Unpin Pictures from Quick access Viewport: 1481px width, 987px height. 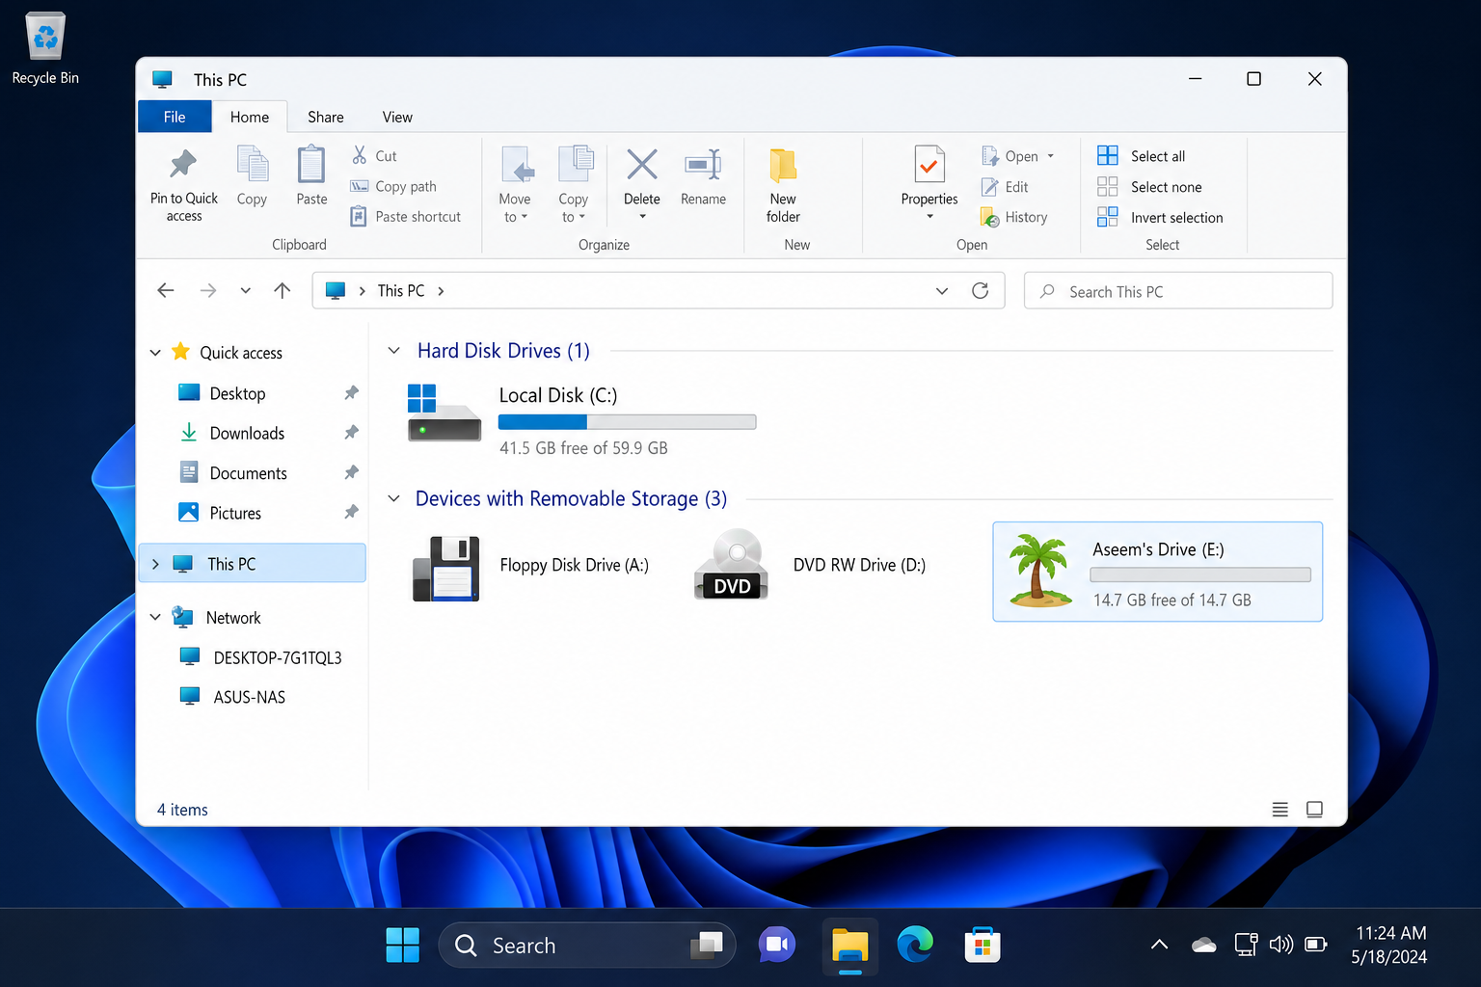(x=351, y=512)
